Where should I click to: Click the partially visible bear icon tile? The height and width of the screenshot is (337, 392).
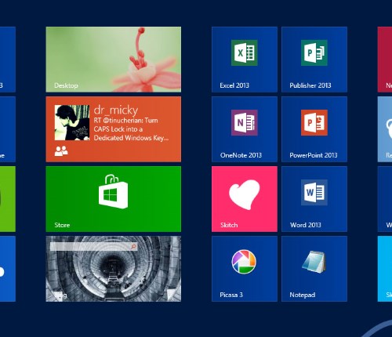(x=385, y=129)
